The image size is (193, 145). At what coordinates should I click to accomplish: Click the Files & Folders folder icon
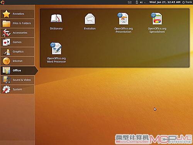coord(7,23)
